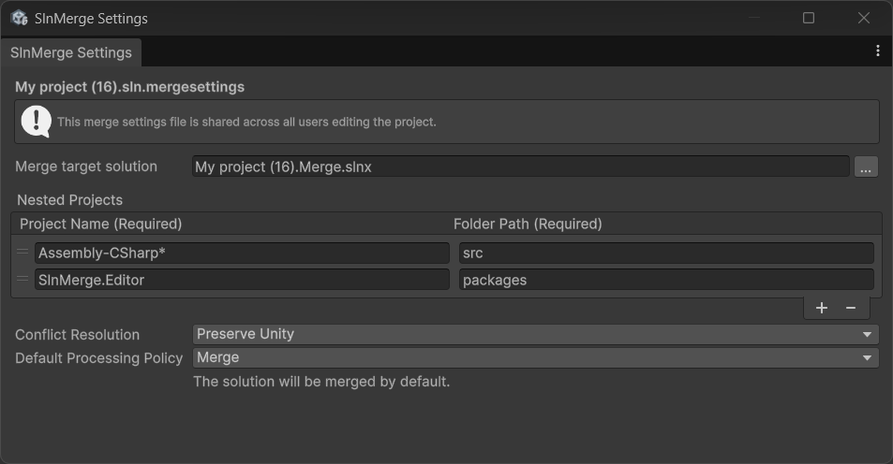Click the drag handle beside SlnMerge.Editor row

point(22,279)
